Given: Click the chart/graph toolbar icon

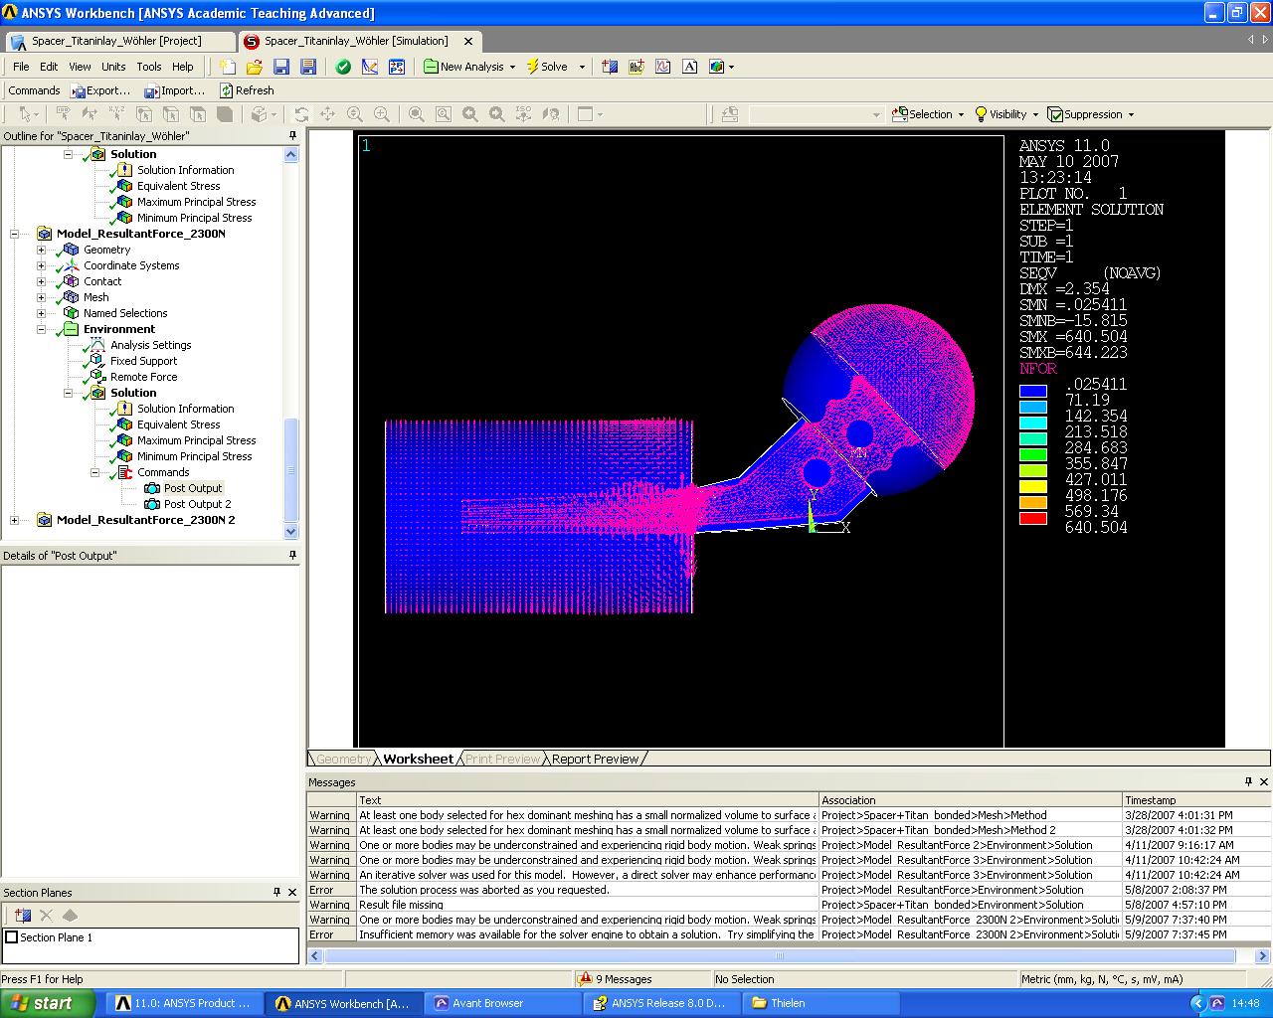Looking at the screenshot, I should click(663, 67).
